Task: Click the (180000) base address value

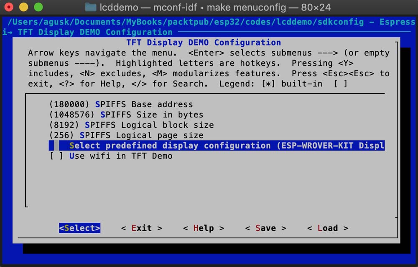Action: pos(69,104)
